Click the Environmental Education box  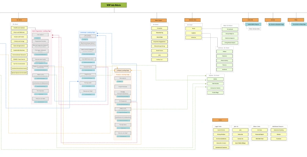click(19, 55)
